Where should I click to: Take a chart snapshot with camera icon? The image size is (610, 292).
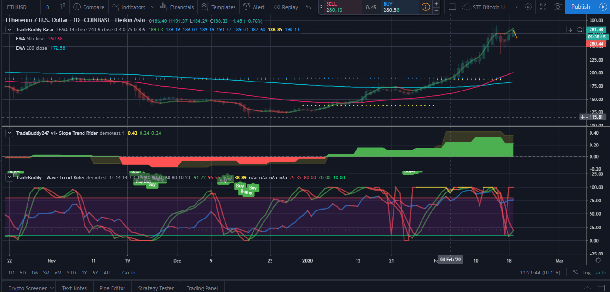point(558,7)
